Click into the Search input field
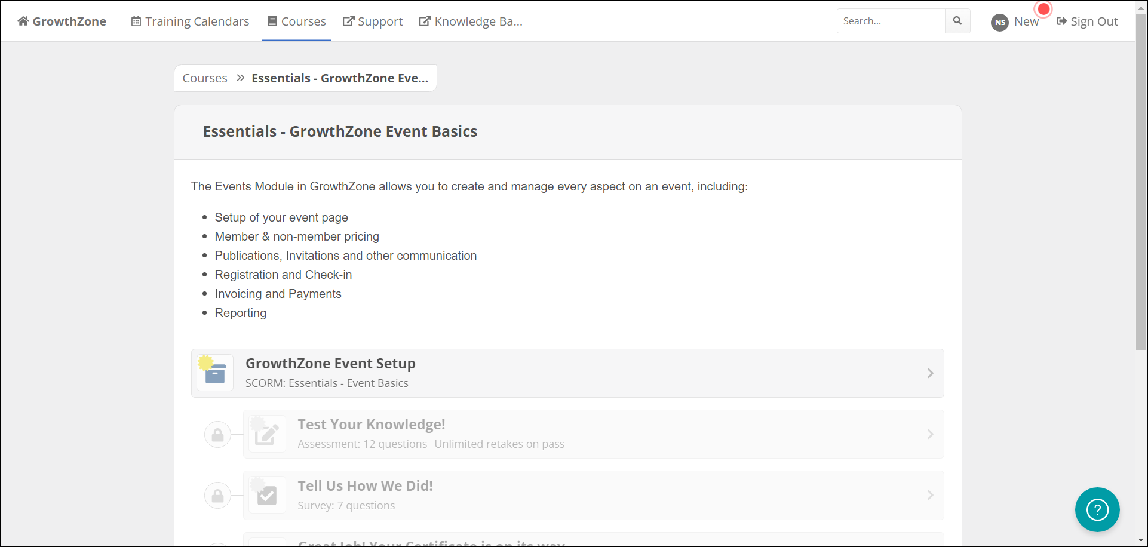Screen dimensions: 1148x547 point(891,21)
